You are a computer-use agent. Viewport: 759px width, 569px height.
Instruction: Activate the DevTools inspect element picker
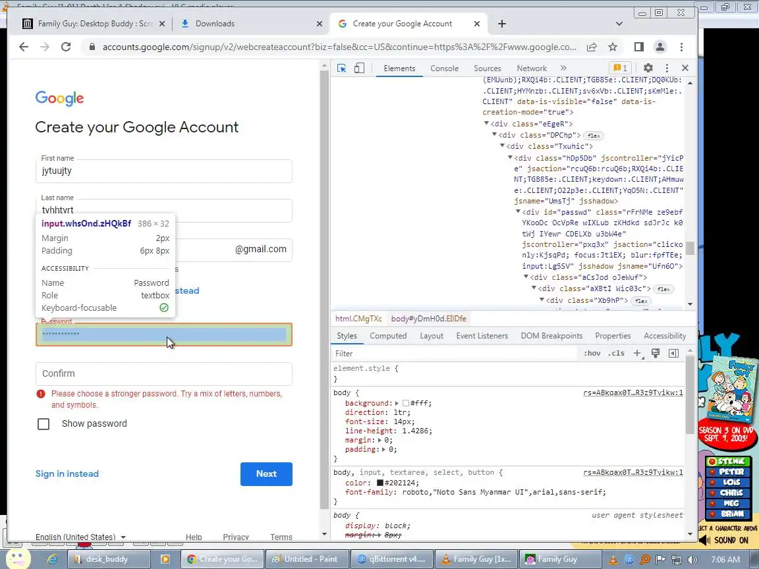click(x=342, y=68)
